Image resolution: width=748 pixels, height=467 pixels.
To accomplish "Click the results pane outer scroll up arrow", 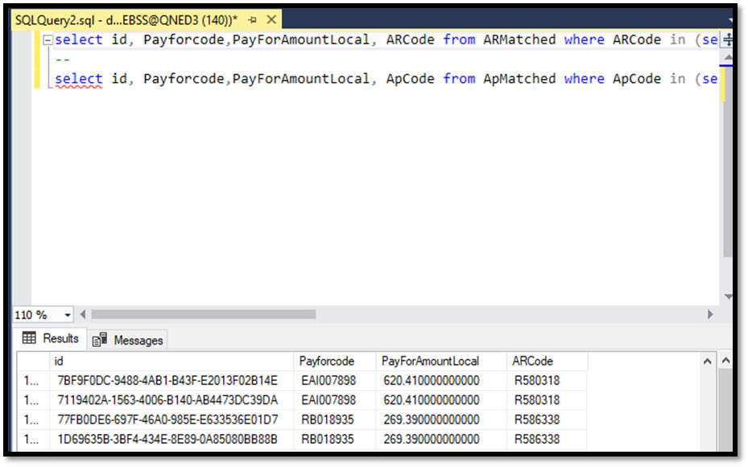I will coord(725,361).
